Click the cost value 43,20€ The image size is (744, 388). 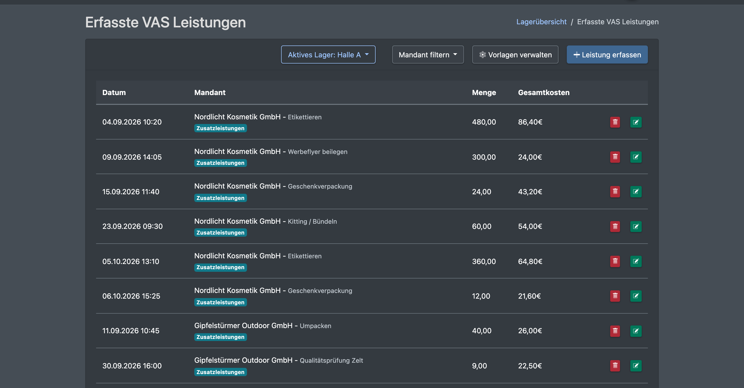point(530,192)
